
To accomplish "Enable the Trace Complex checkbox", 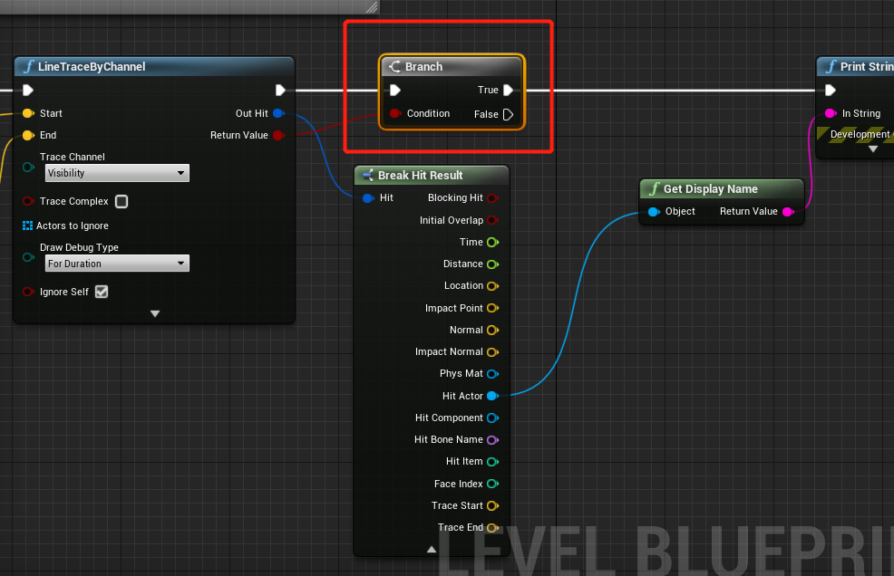I will (121, 201).
